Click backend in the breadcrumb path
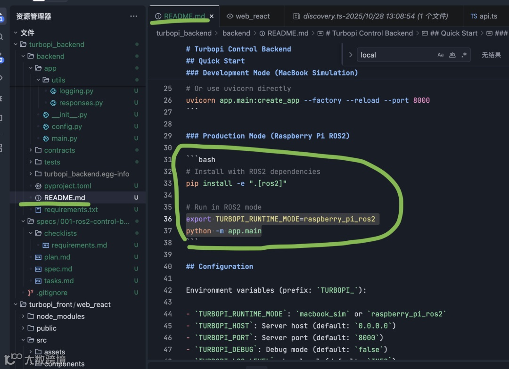The image size is (509, 369). pos(236,33)
